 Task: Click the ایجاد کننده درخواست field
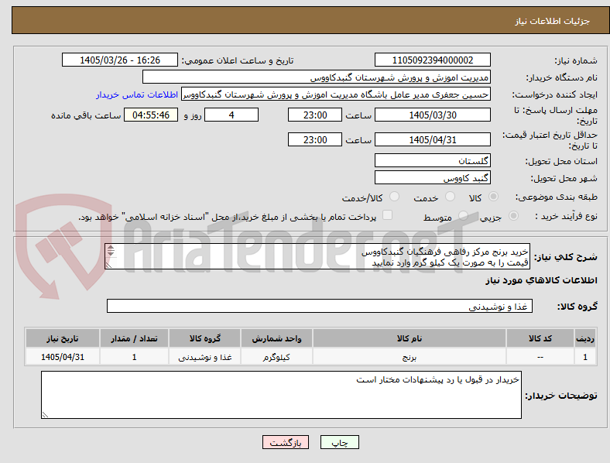(336, 94)
